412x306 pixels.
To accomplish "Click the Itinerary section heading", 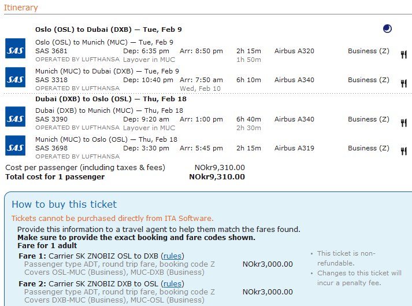I will pos(21,8).
